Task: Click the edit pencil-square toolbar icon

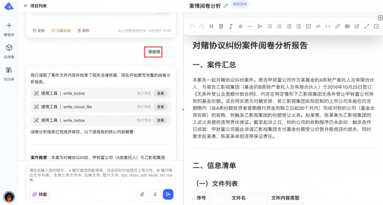Action: 357,26
